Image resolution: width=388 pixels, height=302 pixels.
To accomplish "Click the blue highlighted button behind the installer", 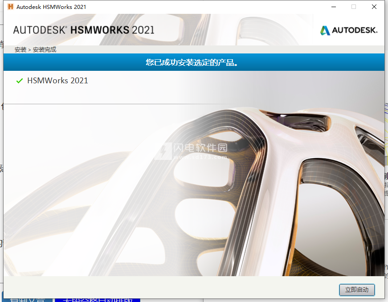I will pos(97,300).
